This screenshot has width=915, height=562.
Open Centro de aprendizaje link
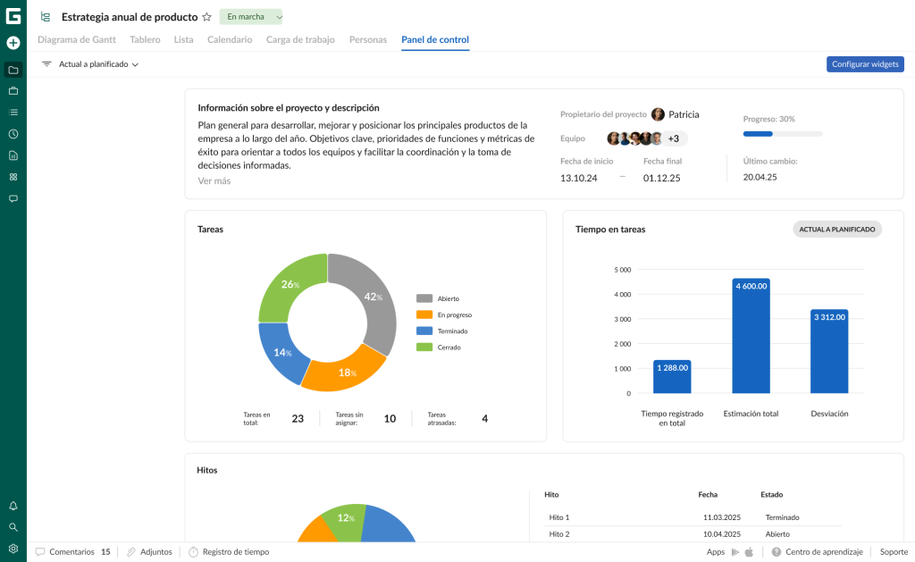tap(824, 551)
